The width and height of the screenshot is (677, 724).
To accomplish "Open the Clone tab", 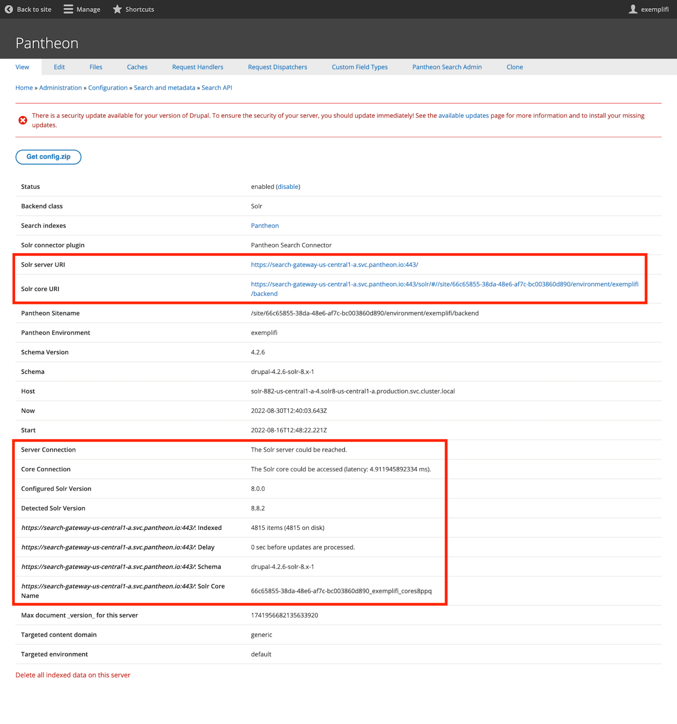I will (515, 67).
